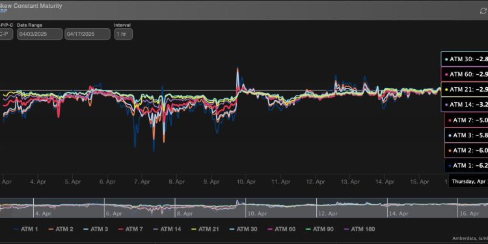Viewport: 488px width, 244px height.
Task: Open the 1 hr interval dropdown
Action: (x=123, y=34)
